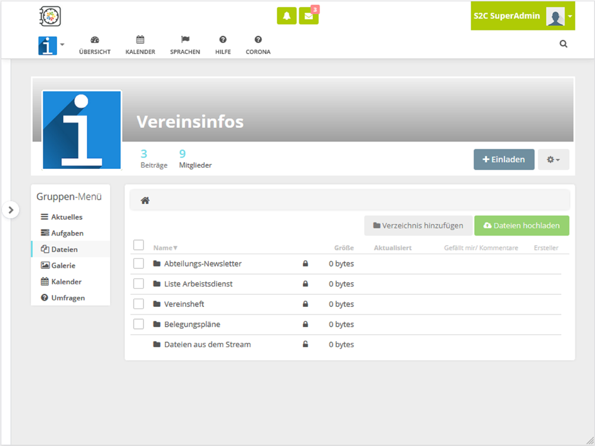Click the Einladen button

[x=503, y=159]
